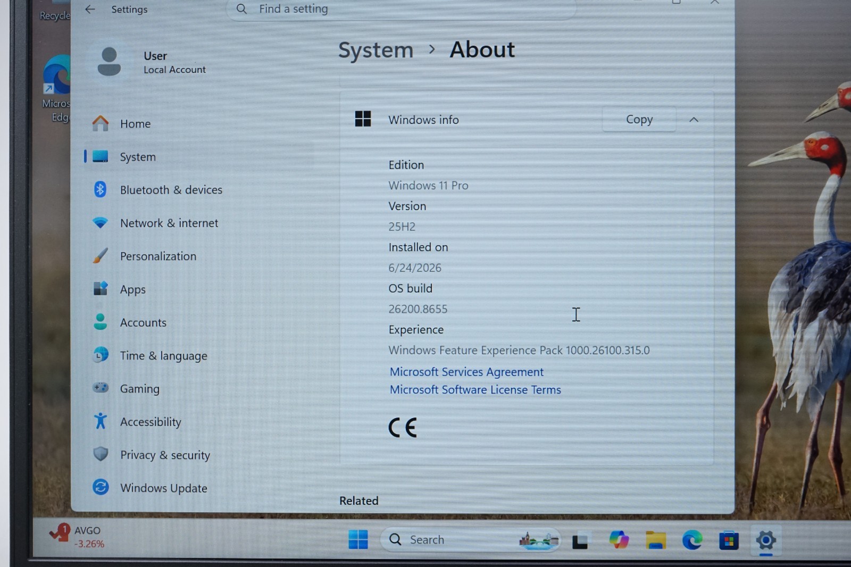The height and width of the screenshot is (567, 851).
Task: Open Microsoft Store from the taskbar
Action: click(729, 540)
